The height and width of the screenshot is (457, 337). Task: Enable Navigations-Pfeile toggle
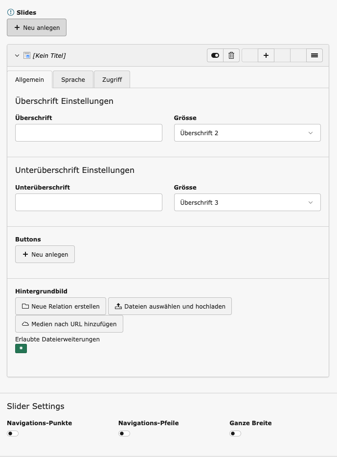[x=124, y=433]
